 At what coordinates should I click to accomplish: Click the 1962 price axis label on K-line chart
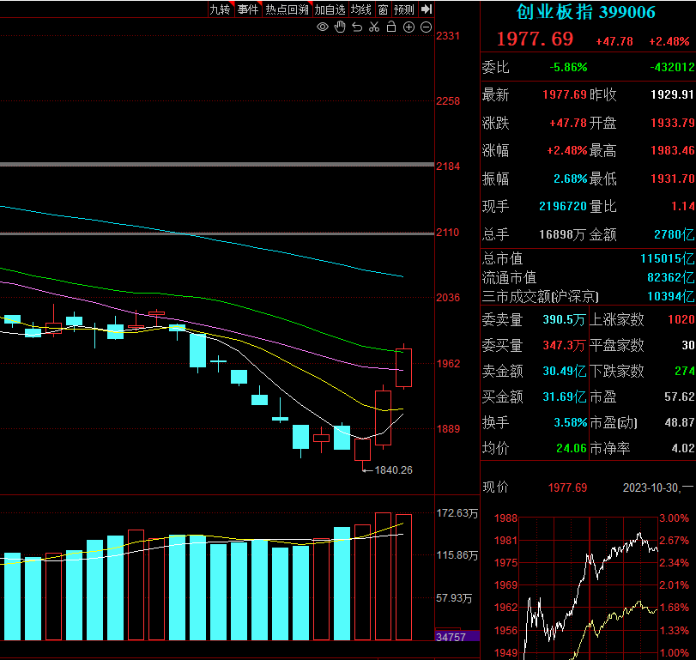pos(448,364)
